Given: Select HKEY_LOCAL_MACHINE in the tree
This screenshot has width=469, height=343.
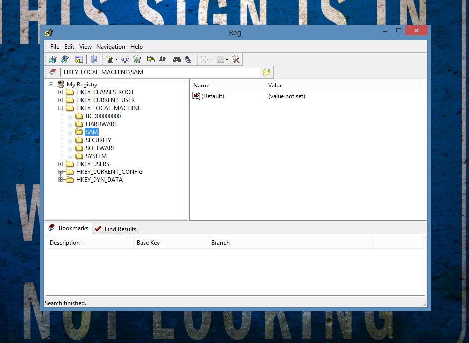Looking at the screenshot, I should click(x=108, y=108).
